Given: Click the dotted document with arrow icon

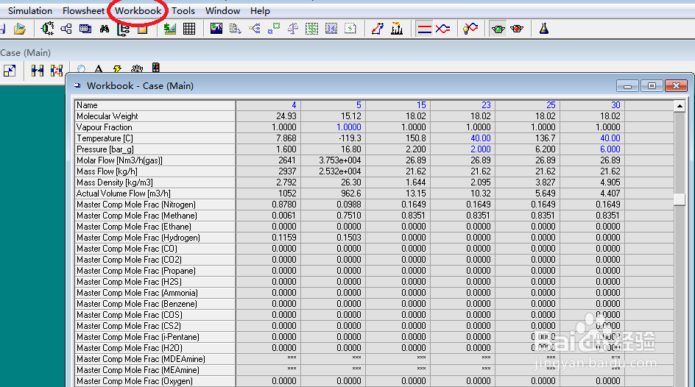Looking at the screenshot, I should coord(235,29).
